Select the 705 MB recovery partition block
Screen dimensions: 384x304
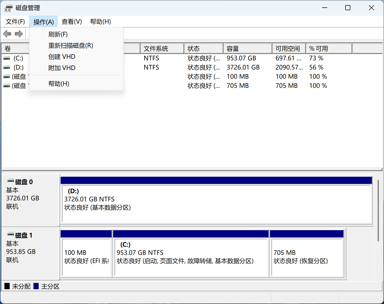pyautogui.click(x=307, y=257)
